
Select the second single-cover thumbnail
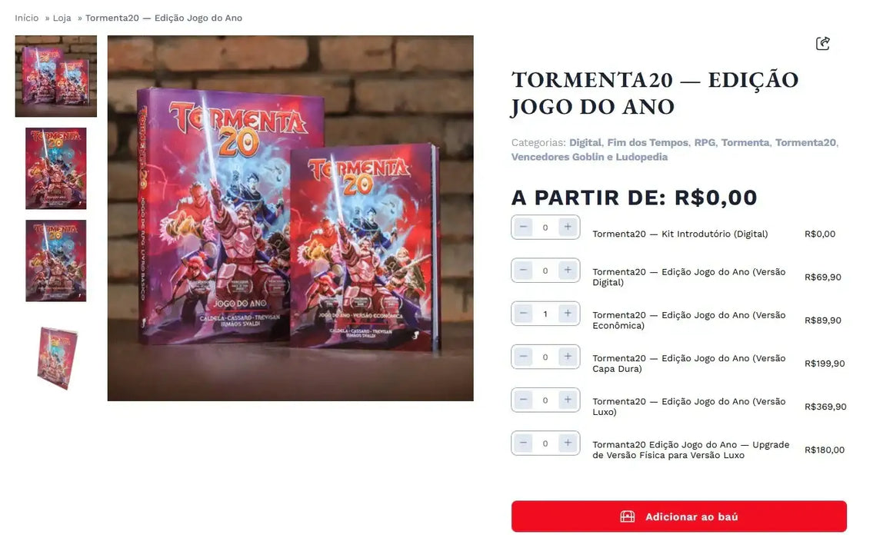point(55,261)
